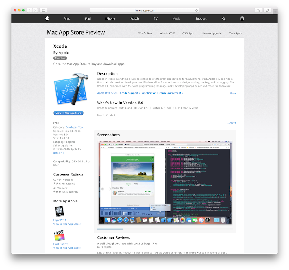Toggle the Safari sidebar button
Viewport: 289px width, 270px height.
(43, 10)
